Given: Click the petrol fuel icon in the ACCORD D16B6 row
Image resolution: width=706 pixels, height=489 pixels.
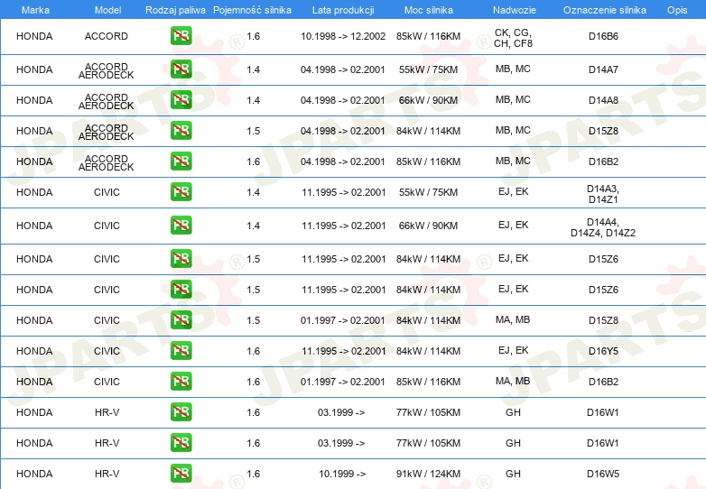Looking at the screenshot, I should click(181, 36).
